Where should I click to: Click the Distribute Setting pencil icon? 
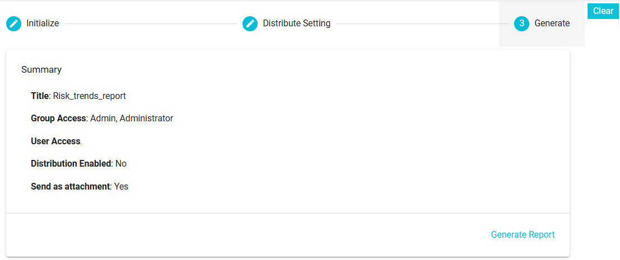point(250,23)
